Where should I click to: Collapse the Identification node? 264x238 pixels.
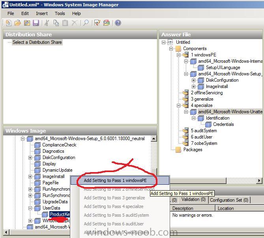[x=194, y=118]
